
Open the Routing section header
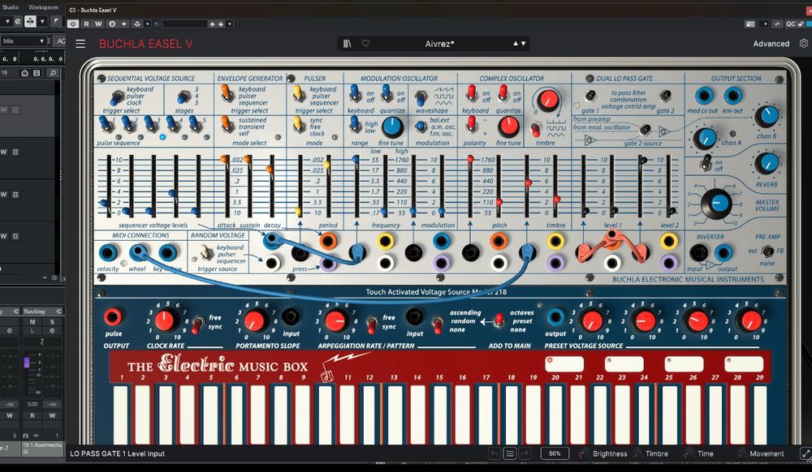click(42, 311)
